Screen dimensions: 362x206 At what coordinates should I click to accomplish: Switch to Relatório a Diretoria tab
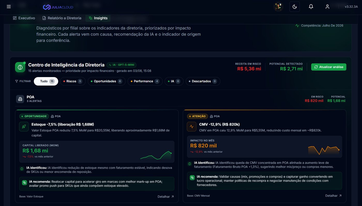click(62, 18)
